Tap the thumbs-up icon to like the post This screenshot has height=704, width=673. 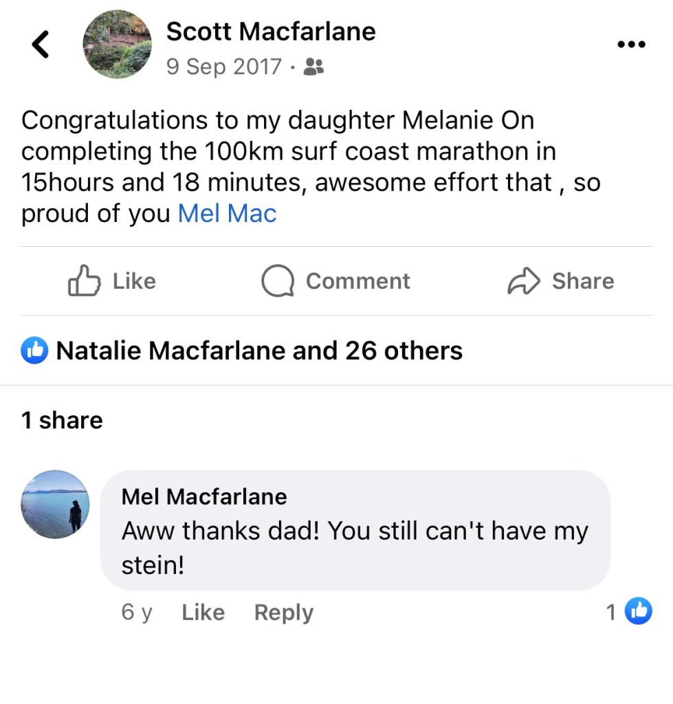click(x=84, y=280)
